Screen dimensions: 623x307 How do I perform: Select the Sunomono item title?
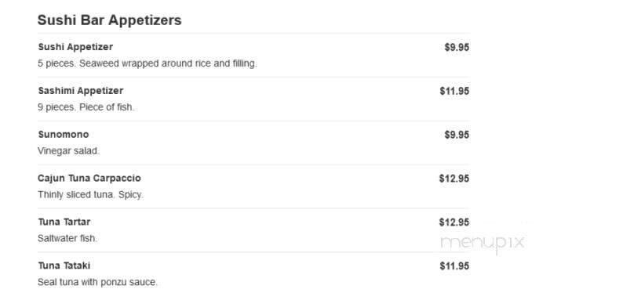point(64,135)
